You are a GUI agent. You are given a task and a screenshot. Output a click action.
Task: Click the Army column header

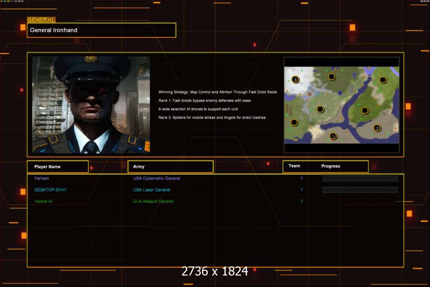pos(171,167)
